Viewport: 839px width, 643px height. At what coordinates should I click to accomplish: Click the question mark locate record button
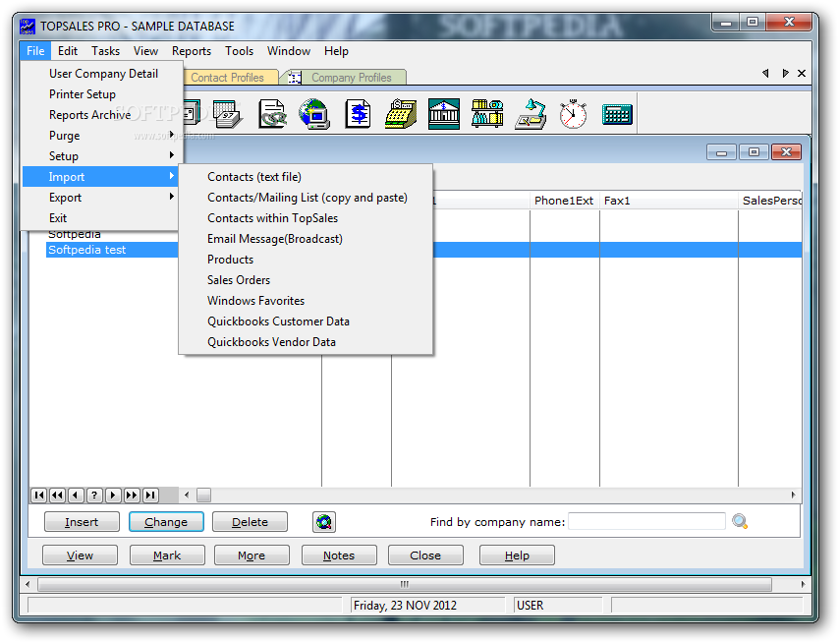94,496
